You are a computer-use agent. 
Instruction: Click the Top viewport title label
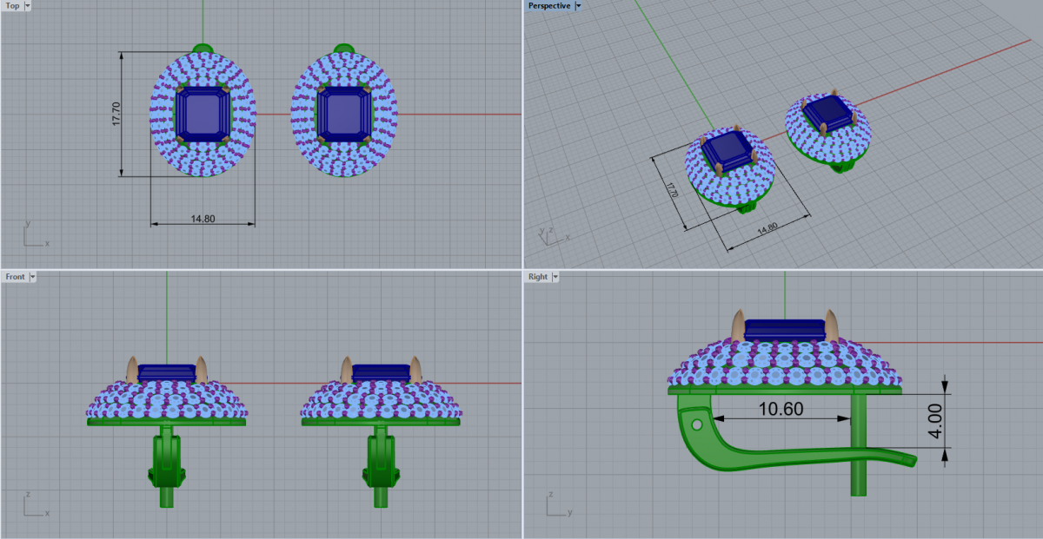pos(12,5)
